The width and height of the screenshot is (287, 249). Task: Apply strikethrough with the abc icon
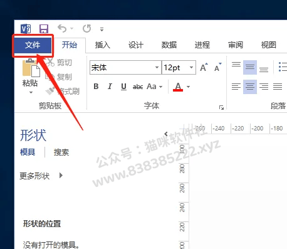pos(138,87)
